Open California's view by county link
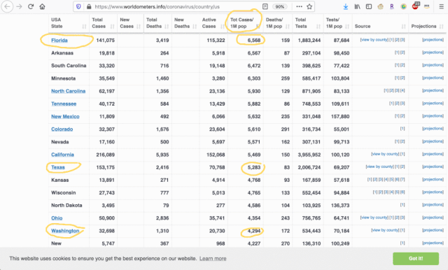Image resolution: width=448 pixels, height=270 pixels. point(385,154)
